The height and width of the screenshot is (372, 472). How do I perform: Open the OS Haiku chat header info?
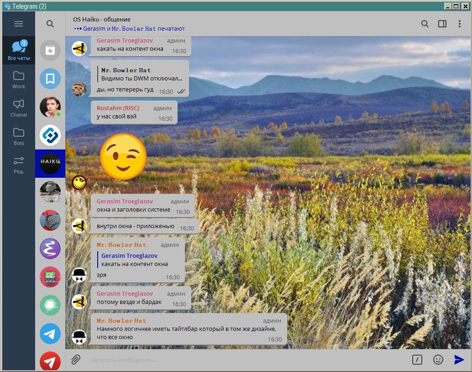(x=102, y=19)
